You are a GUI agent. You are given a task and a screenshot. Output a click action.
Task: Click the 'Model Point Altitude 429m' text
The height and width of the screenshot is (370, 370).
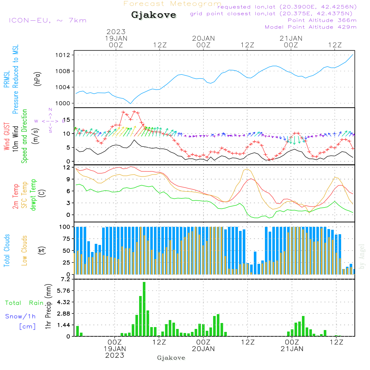[x=310, y=27]
